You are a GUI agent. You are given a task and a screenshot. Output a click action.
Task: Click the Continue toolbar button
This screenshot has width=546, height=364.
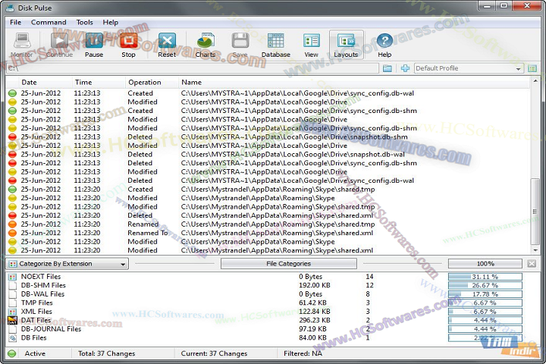pos(59,45)
